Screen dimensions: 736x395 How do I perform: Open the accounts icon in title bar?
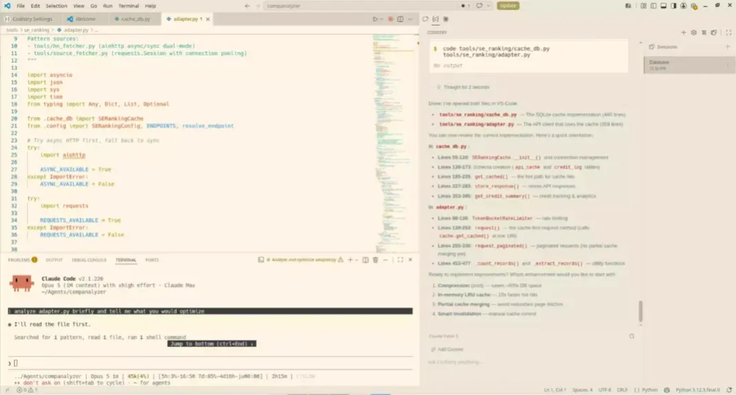pyautogui.click(x=684, y=6)
